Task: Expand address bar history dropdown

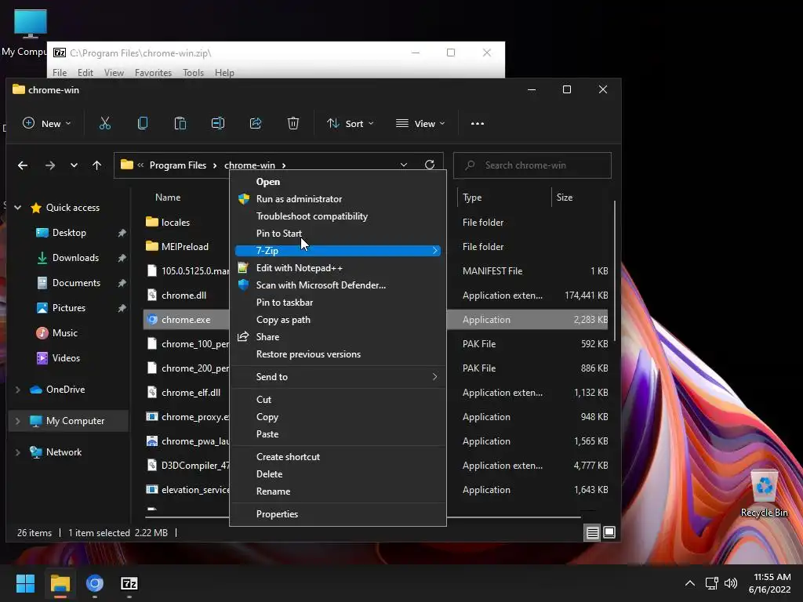Action: [x=404, y=165]
